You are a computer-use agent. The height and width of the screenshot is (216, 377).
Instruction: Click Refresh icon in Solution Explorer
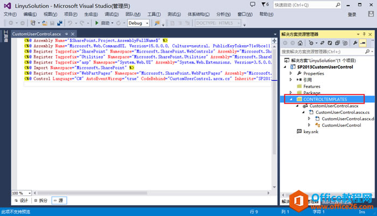pyautogui.click(x=330, y=43)
